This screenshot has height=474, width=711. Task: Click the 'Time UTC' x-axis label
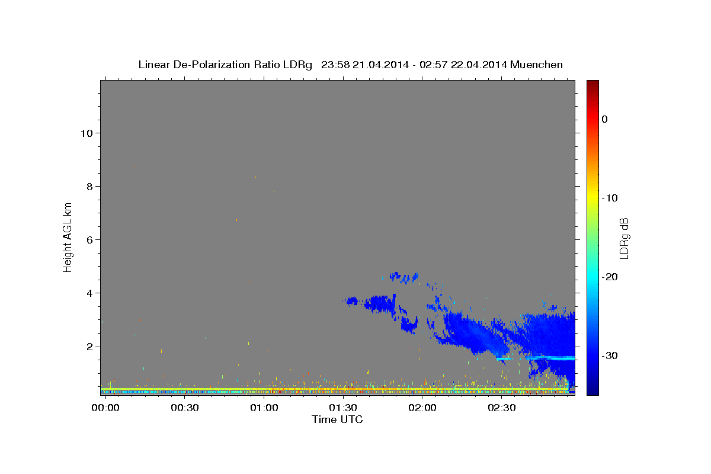pos(337,419)
